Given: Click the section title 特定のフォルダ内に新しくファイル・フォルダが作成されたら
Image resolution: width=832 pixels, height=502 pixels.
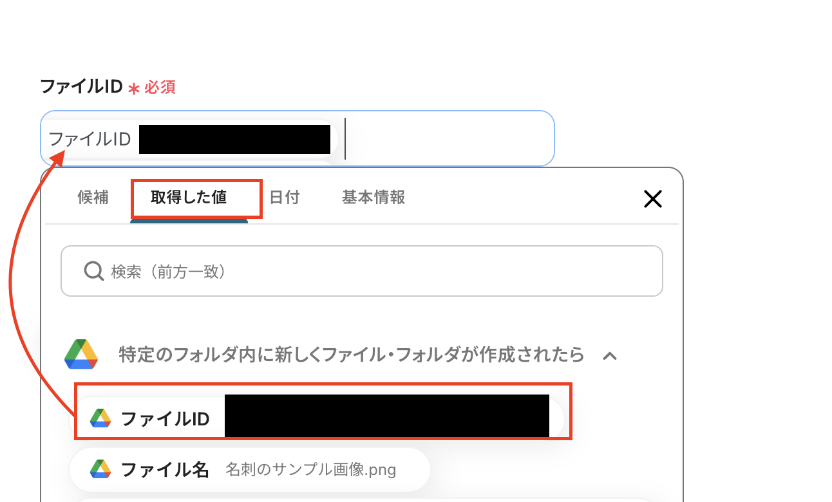Looking at the screenshot, I should click(352, 355).
